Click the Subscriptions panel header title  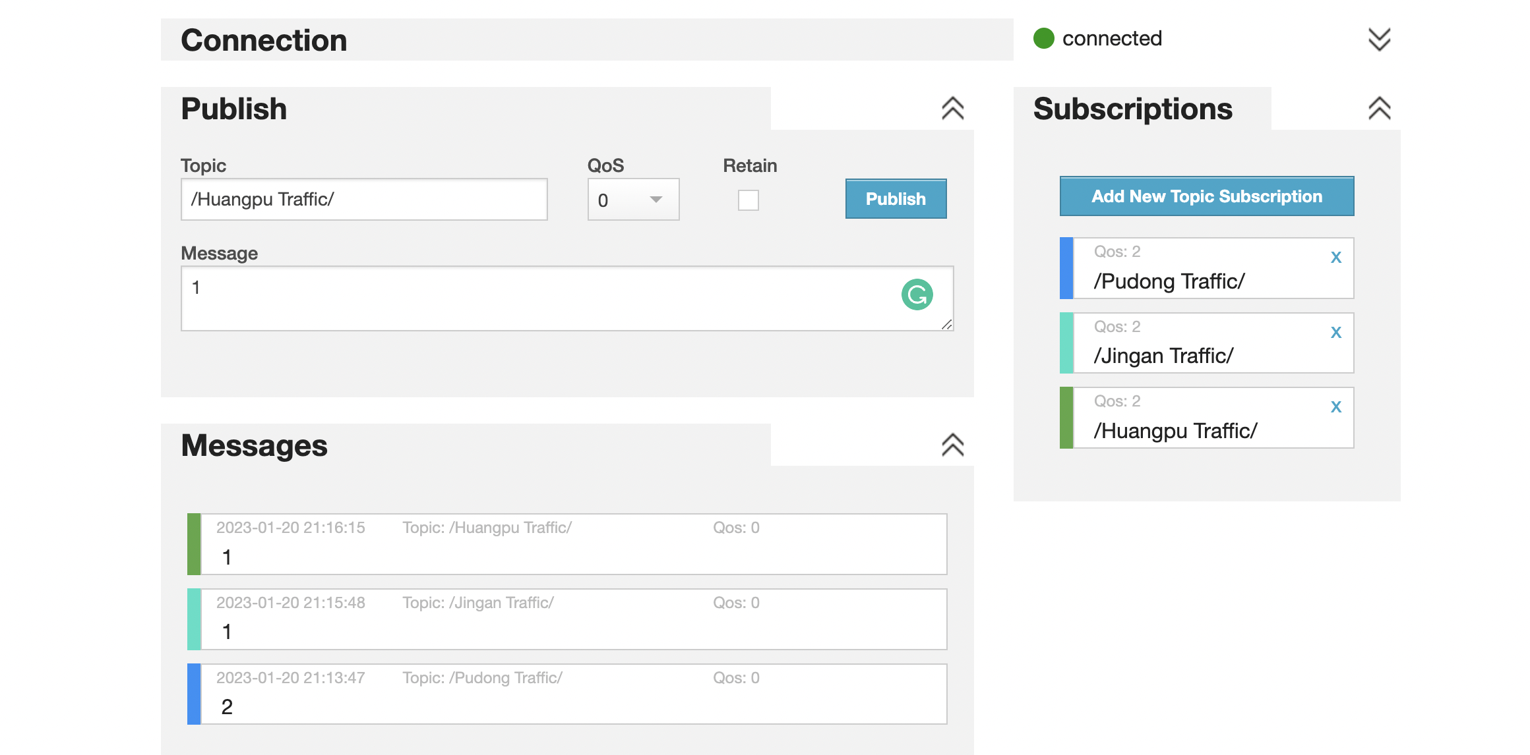point(1132,109)
